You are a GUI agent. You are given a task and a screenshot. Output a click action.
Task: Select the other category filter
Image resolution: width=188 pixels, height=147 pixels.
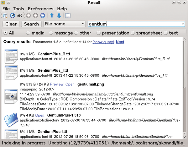[x=83, y=33]
